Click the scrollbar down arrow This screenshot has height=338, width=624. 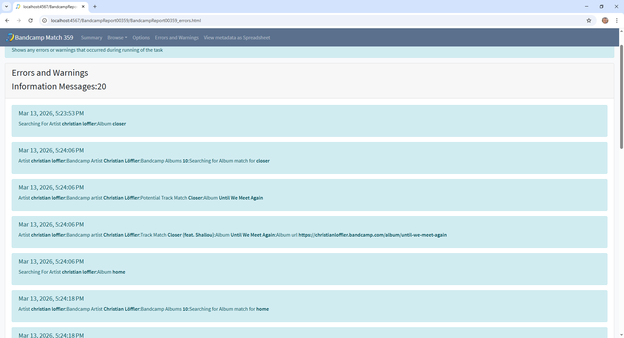point(621,335)
